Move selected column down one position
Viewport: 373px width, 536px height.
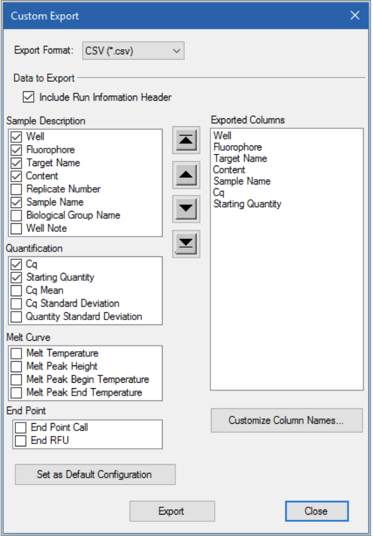186,209
